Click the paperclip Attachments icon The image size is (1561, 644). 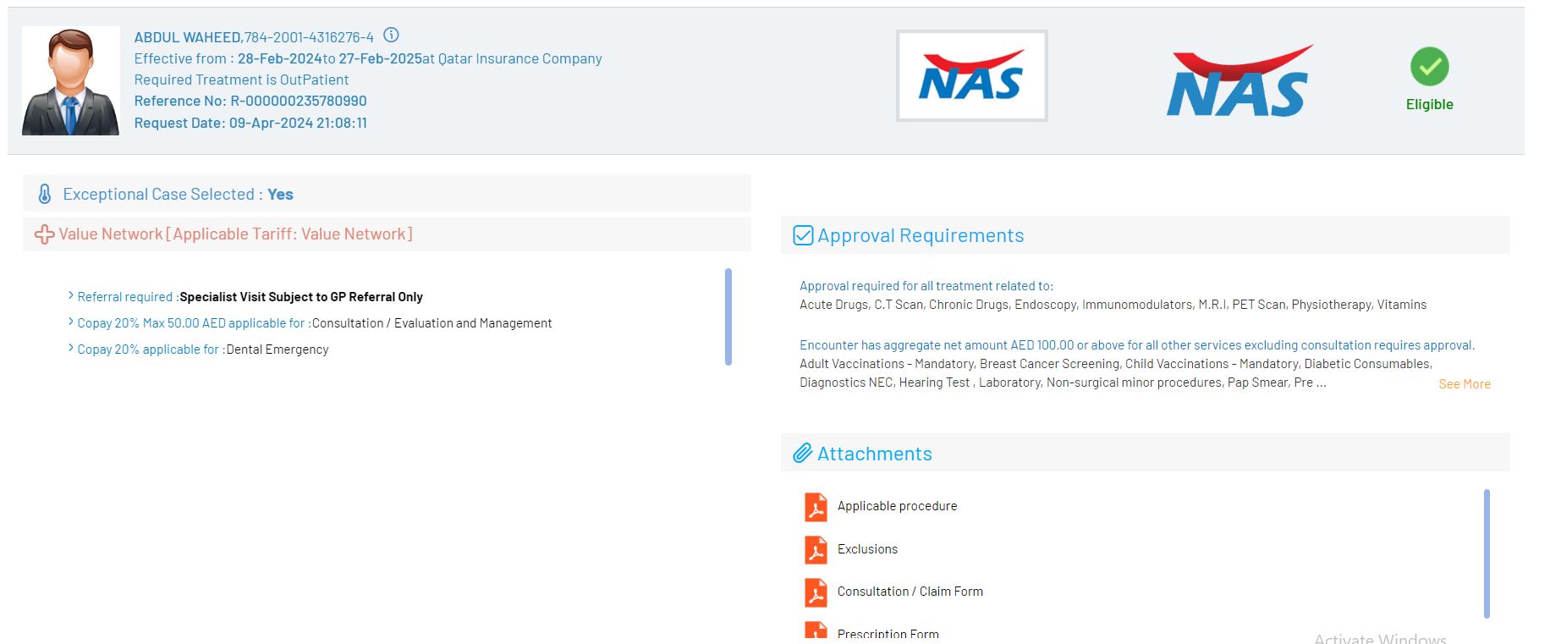pos(802,454)
